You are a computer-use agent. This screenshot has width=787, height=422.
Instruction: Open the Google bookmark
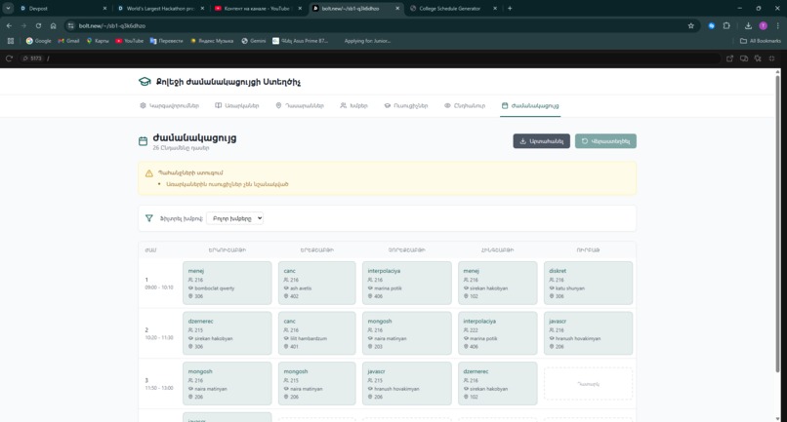39,41
